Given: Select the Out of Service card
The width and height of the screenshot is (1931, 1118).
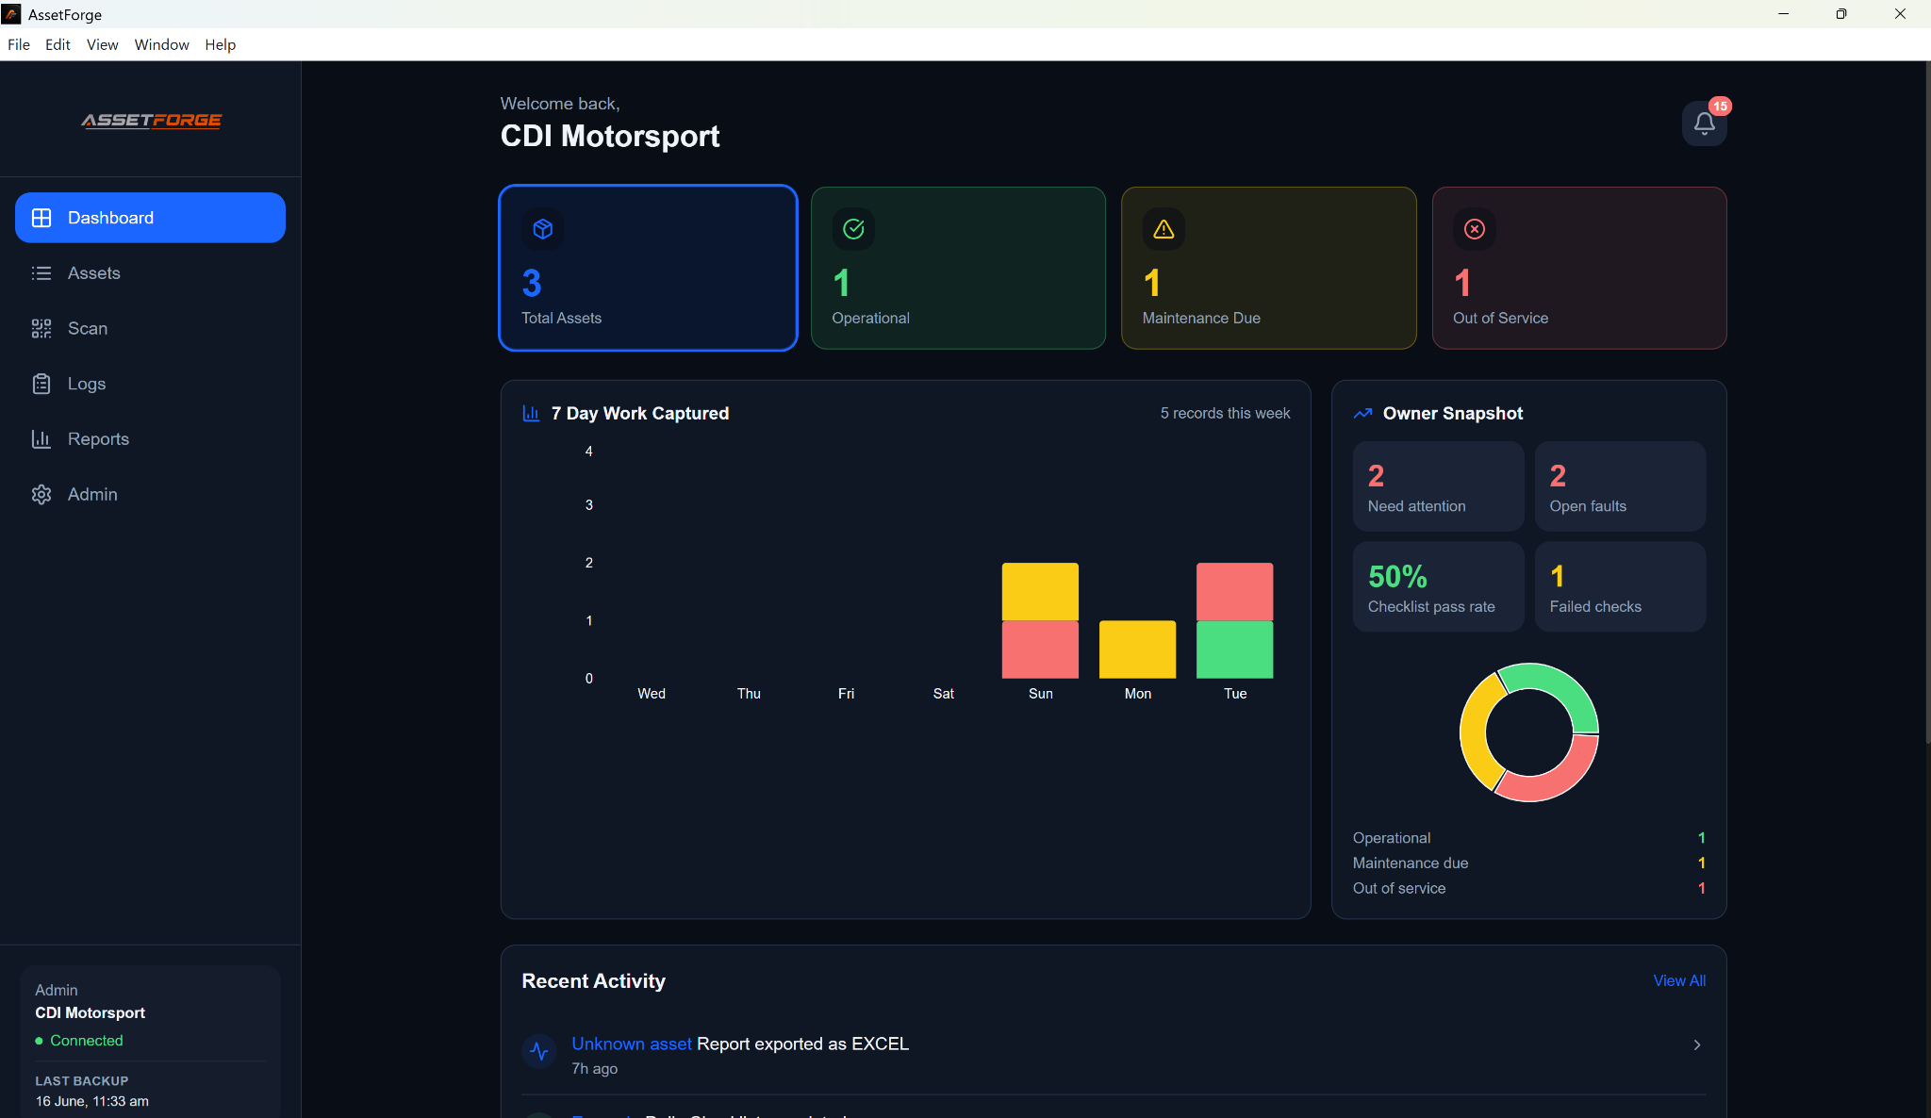Looking at the screenshot, I should pos(1579,268).
